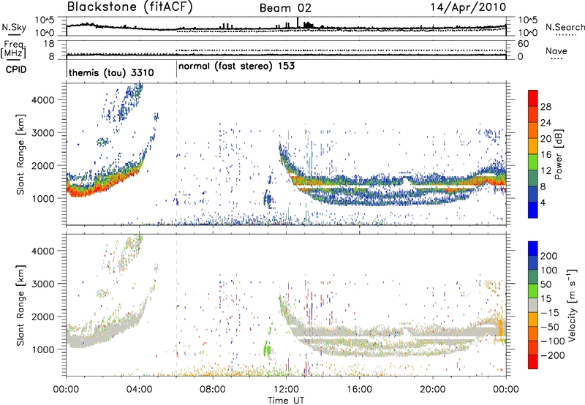585x405 pixels.
Task: Click the 'Velocity [m s-1]' colorbar title
Action: 571,306
